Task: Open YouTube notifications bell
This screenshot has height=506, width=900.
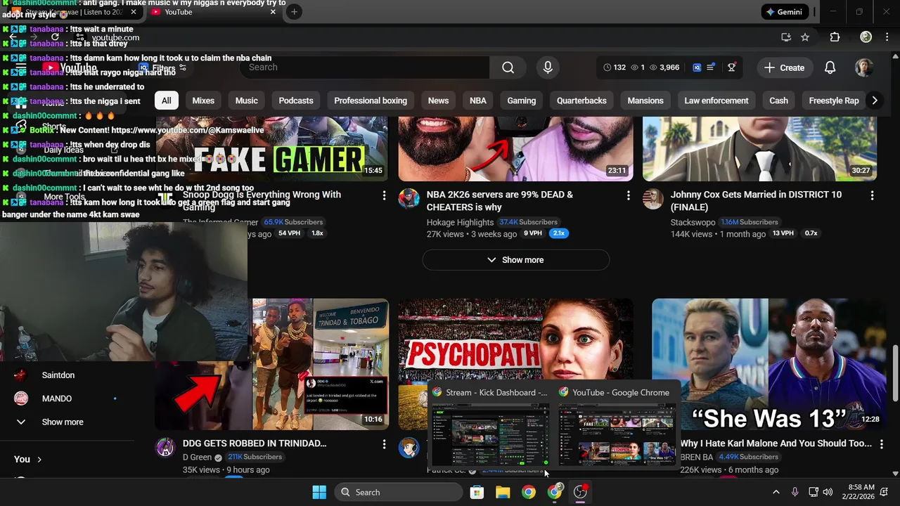Action: (x=830, y=67)
